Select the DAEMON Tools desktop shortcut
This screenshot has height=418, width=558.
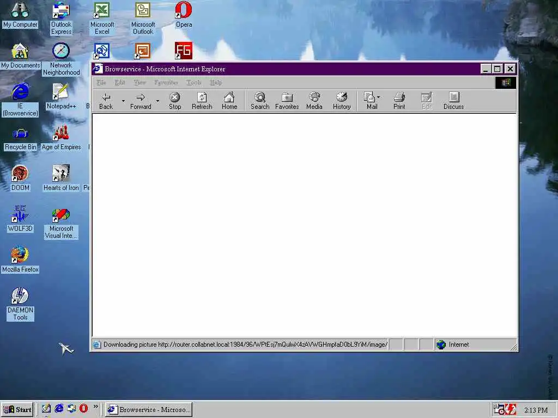pos(20,304)
